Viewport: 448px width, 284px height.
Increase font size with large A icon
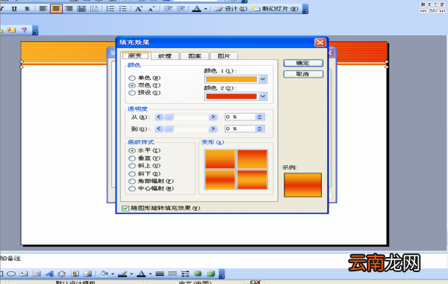[139, 9]
